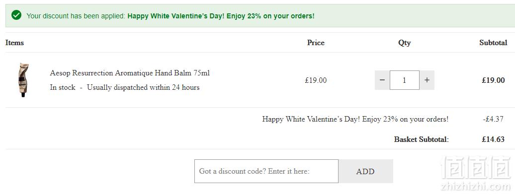Click the Price column header
The height and width of the screenshot is (195, 515).
(x=316, y=43)
